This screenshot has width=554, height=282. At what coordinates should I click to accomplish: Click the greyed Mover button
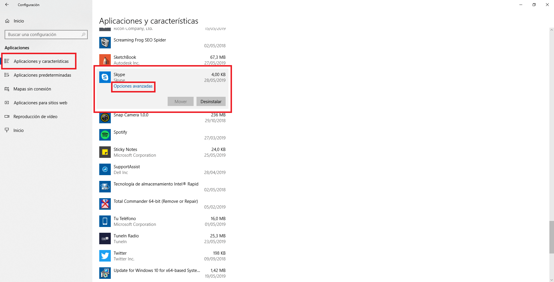(181, 101)
